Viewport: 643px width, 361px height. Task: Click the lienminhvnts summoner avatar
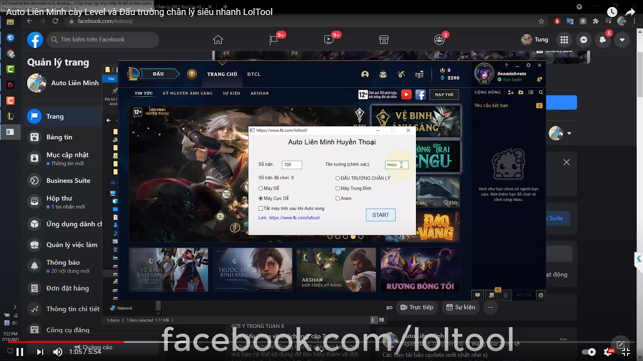pos(484,73)
